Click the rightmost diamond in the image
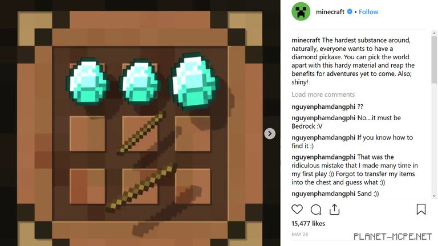 [193, 81]
